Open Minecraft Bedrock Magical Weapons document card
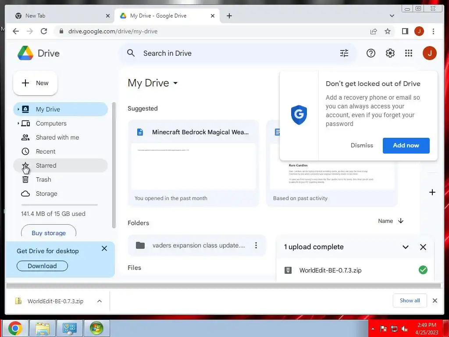Image resolution: width=449 pixels, height=337 pixels. tap(193, 163)
